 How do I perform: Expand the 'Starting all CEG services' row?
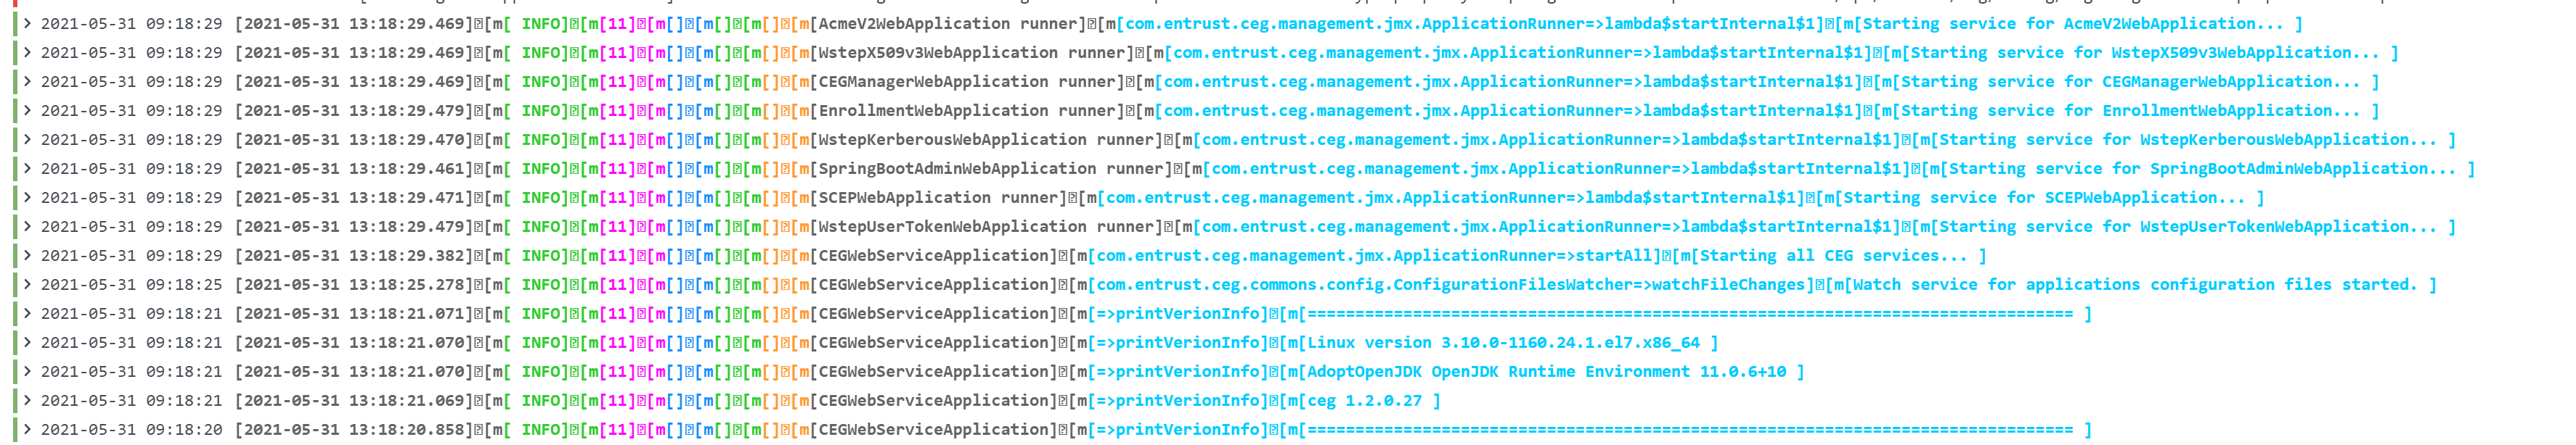coord(28,255)
